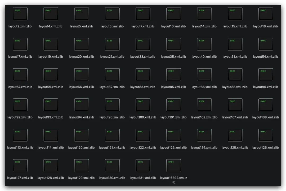Viewport: 286px width, 191px height.
Task: Select the layout2.xml.zlib file icon
Action: [20, 14]
